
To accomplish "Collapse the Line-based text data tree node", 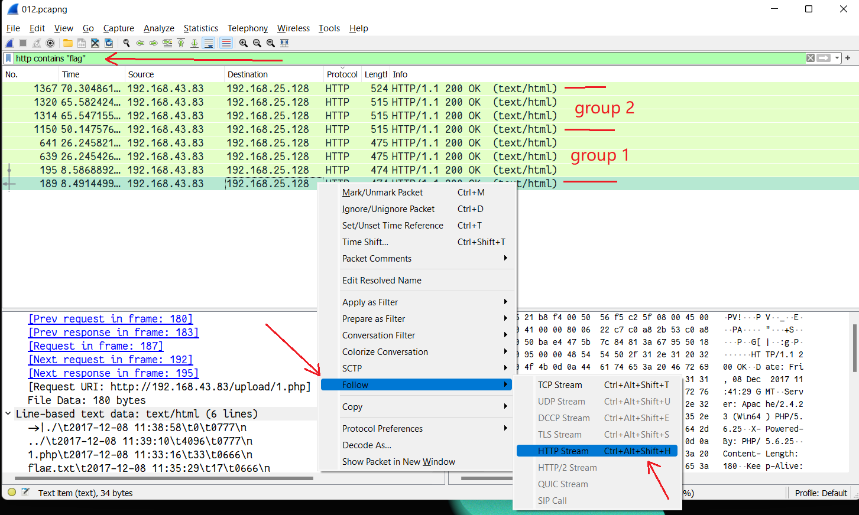I will 8,413.
